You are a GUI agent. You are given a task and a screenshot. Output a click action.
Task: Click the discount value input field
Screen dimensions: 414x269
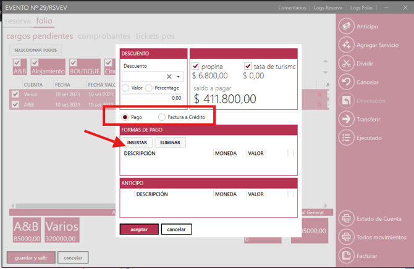click(x=152, y=98)
